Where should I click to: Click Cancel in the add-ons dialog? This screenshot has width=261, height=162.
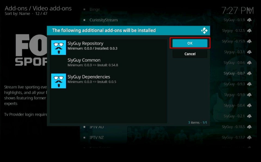point(190,54)
